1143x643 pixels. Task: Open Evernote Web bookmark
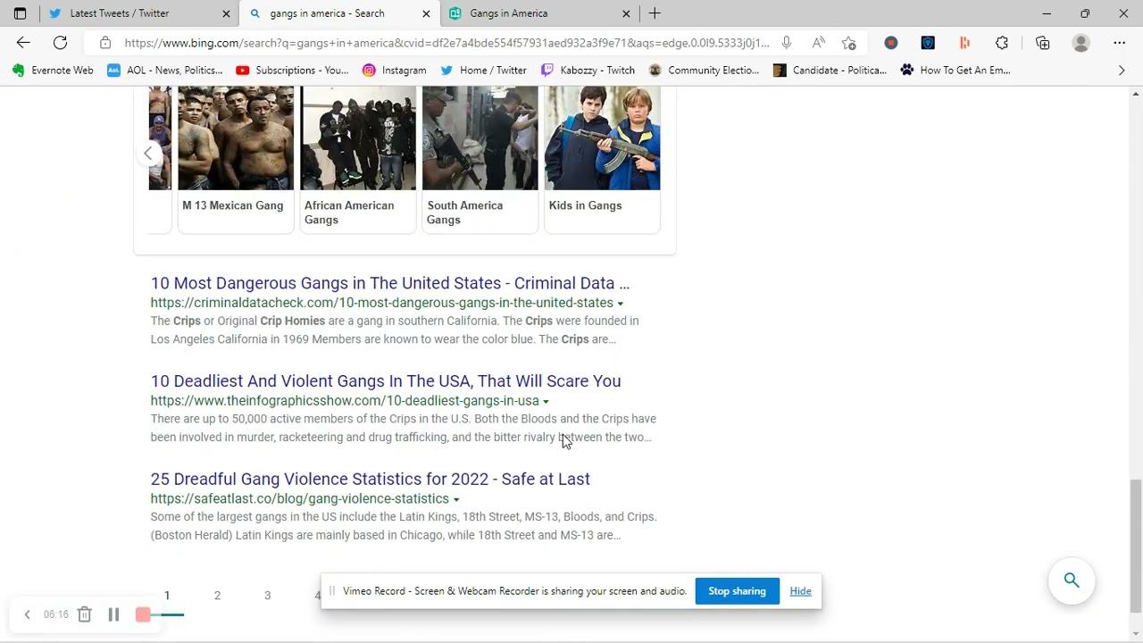(x=53, y=70)
